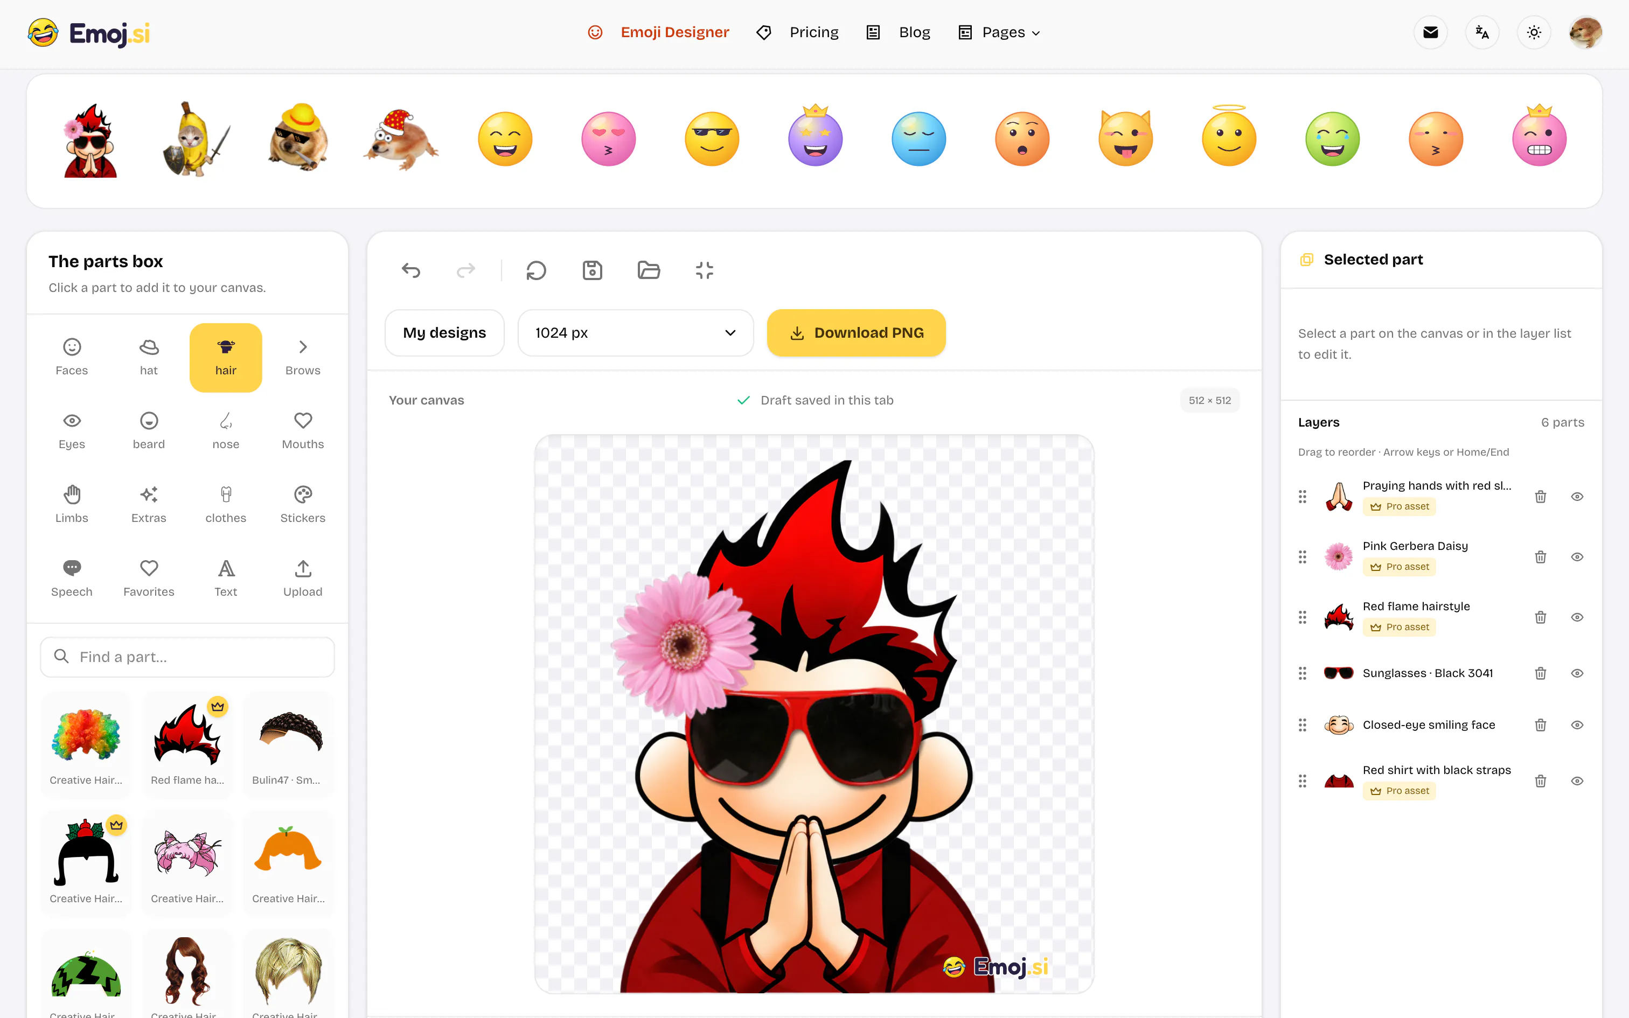Image resolution: width=1629 pixels, height=1018 pixels.
Task: Open the language translation icon
Action: pos(1482,32)
